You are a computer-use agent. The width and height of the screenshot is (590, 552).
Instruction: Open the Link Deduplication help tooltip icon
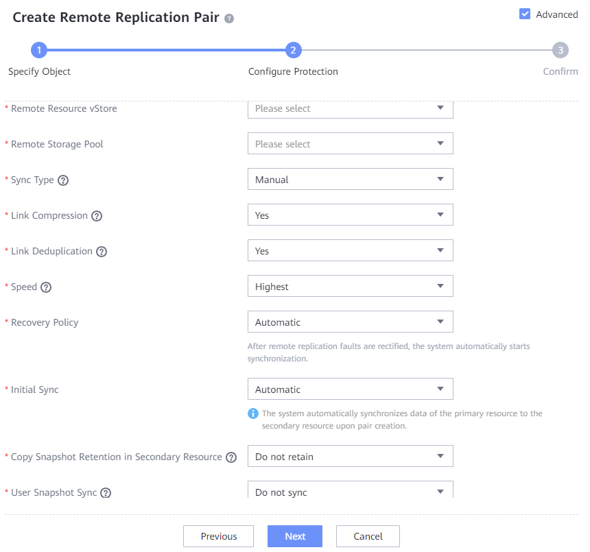[x=102, y=252]
